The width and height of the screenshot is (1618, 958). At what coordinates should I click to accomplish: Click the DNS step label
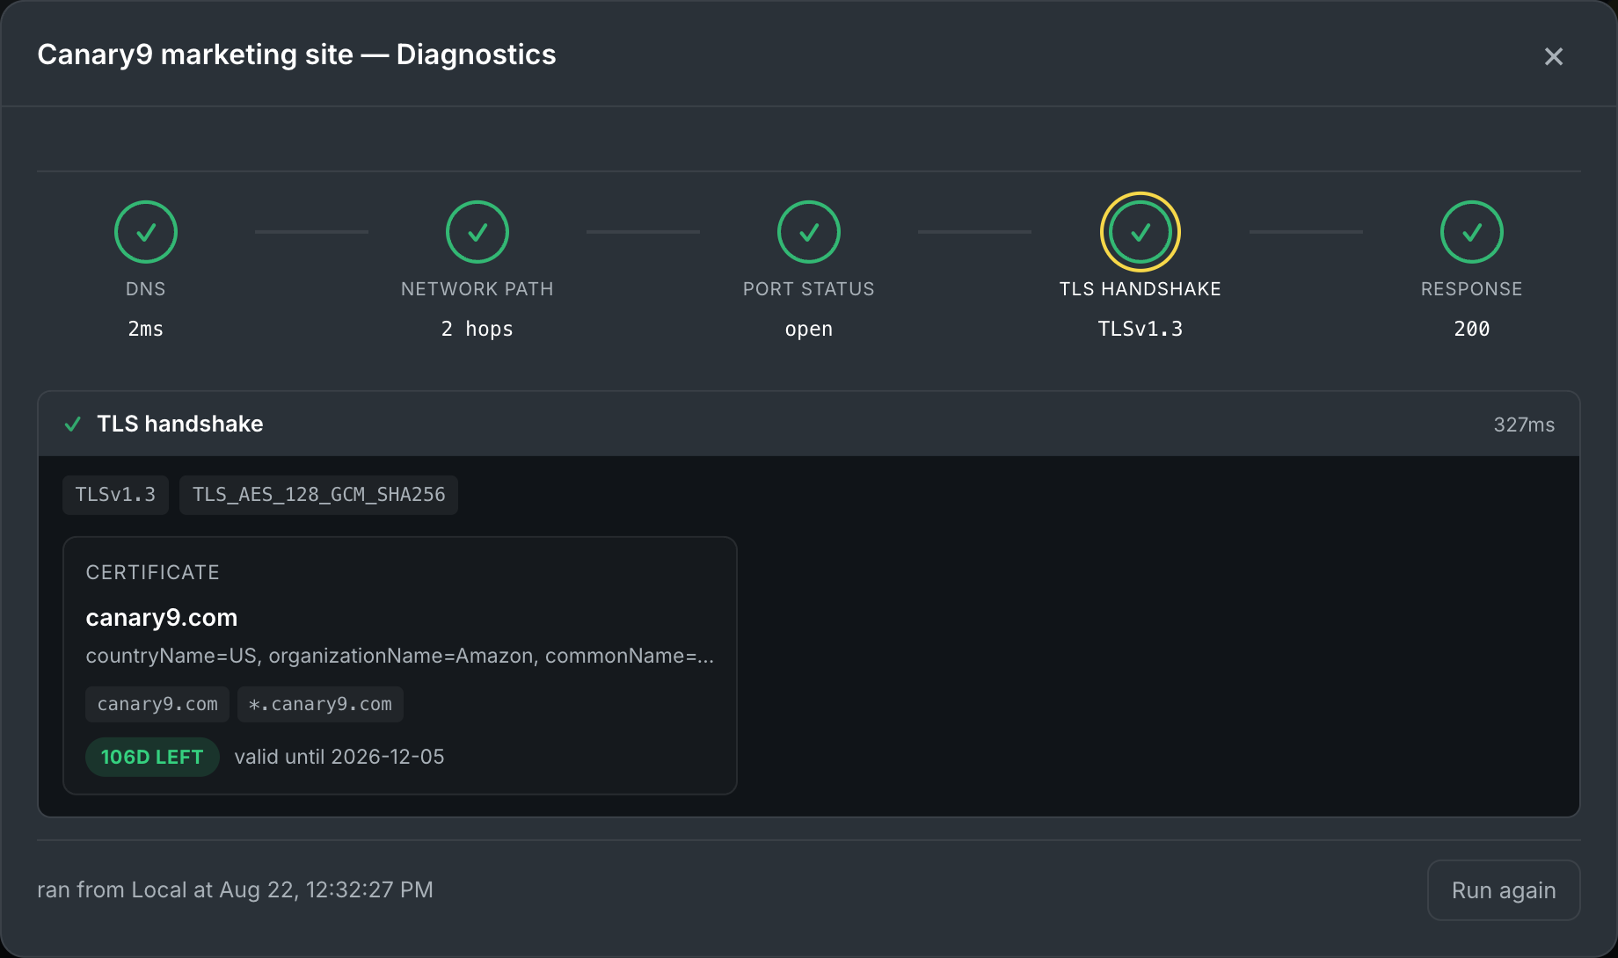click(146, 289)
